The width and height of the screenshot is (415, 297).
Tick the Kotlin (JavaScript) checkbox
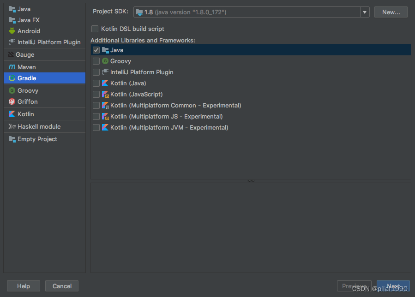[96, 95]
